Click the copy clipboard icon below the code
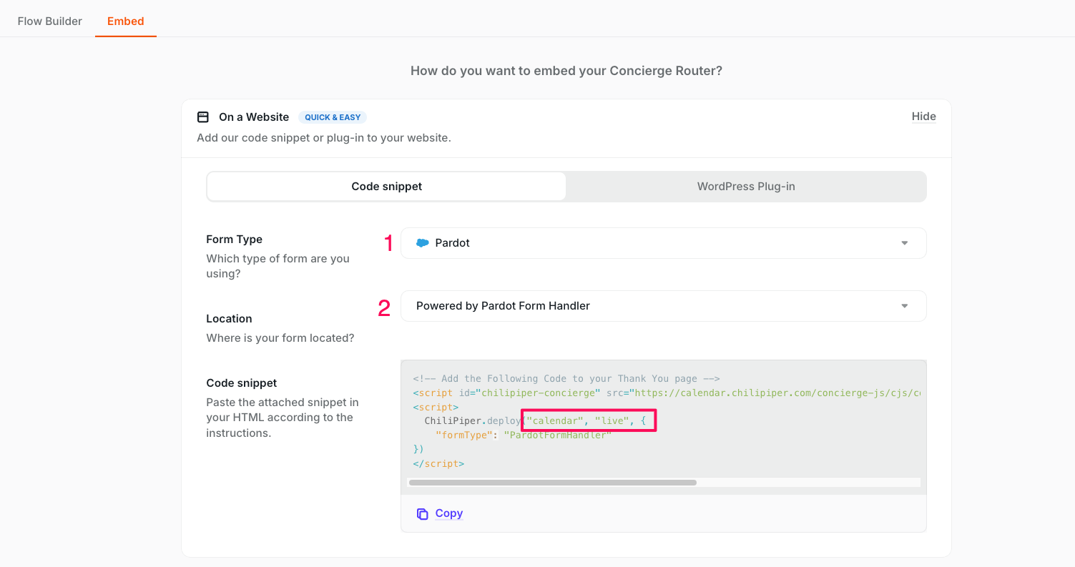Screen dimensions: 1075x567 [423, 513]
